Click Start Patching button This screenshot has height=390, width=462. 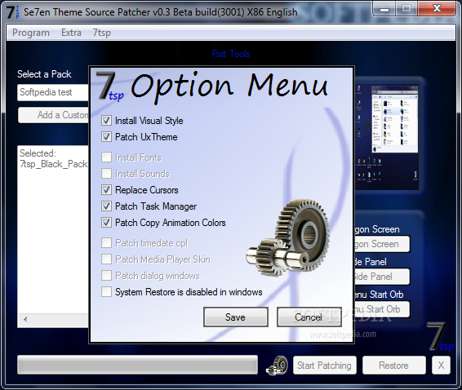[x=324, y=366]
